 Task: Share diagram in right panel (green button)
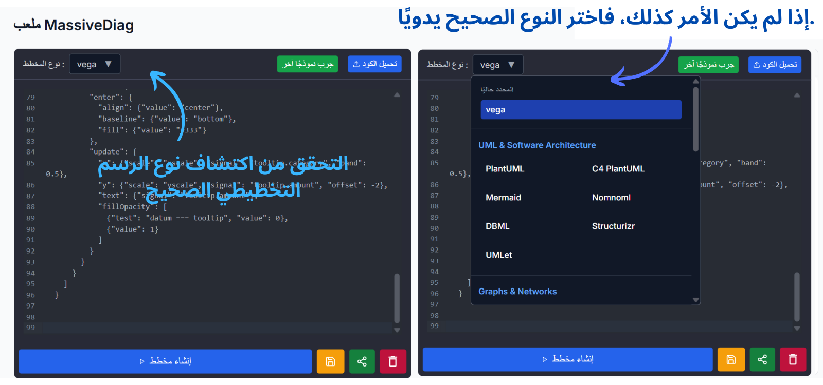click(762, 359)
